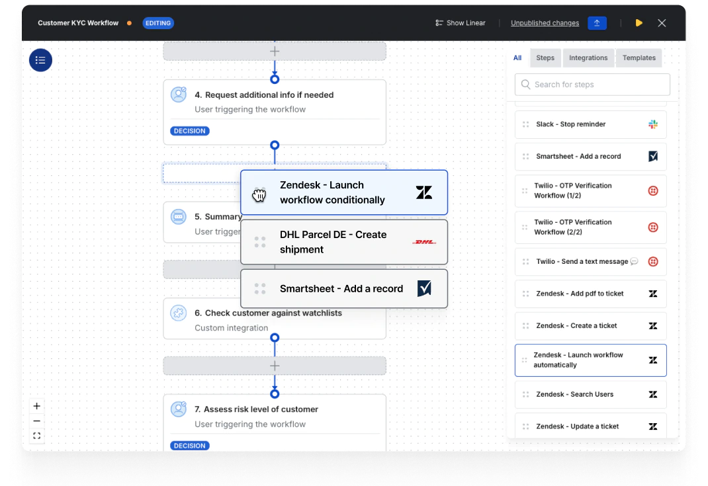Click the EDITING status badge
The width and height of the screenshot is (708, 486).
158,23
